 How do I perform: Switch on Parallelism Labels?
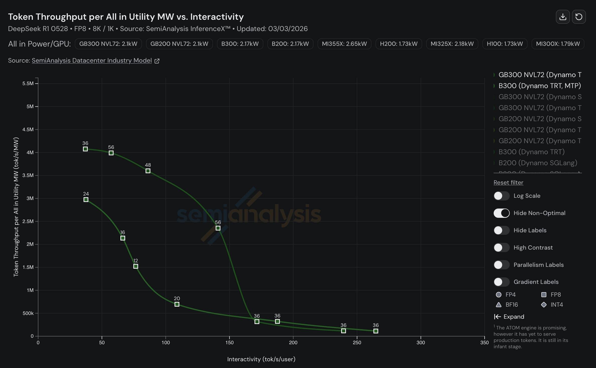[501, 265]
